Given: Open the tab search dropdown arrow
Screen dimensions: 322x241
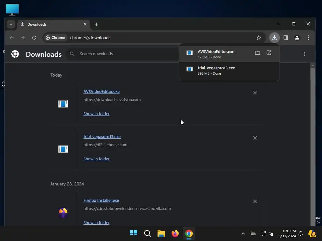Looking at the screenshot, I should point(11,24).
